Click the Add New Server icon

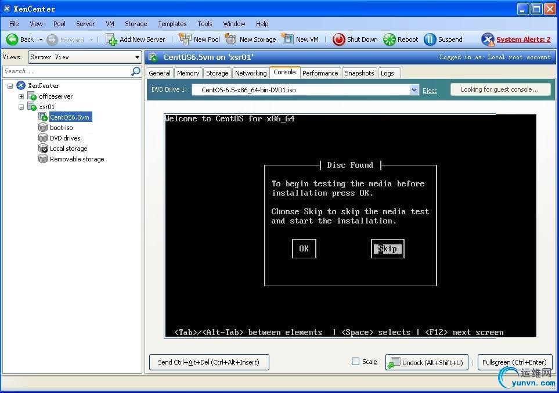pos(111,39)
